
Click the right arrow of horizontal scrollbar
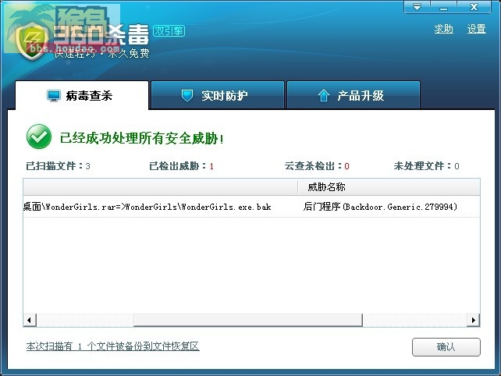point(474,320)
